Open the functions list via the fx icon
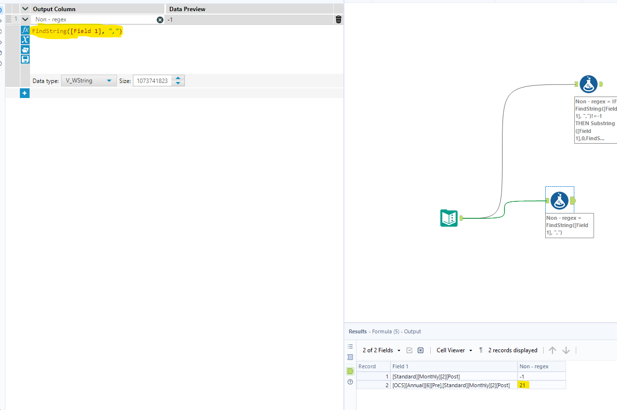The width and height of the screenshot is (617, 410). [x=25, y=30]
